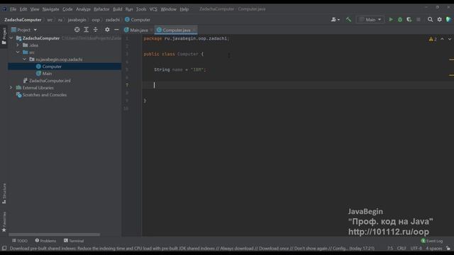
Task: Open the Refactor menu
Action: (x=101, y=9)
